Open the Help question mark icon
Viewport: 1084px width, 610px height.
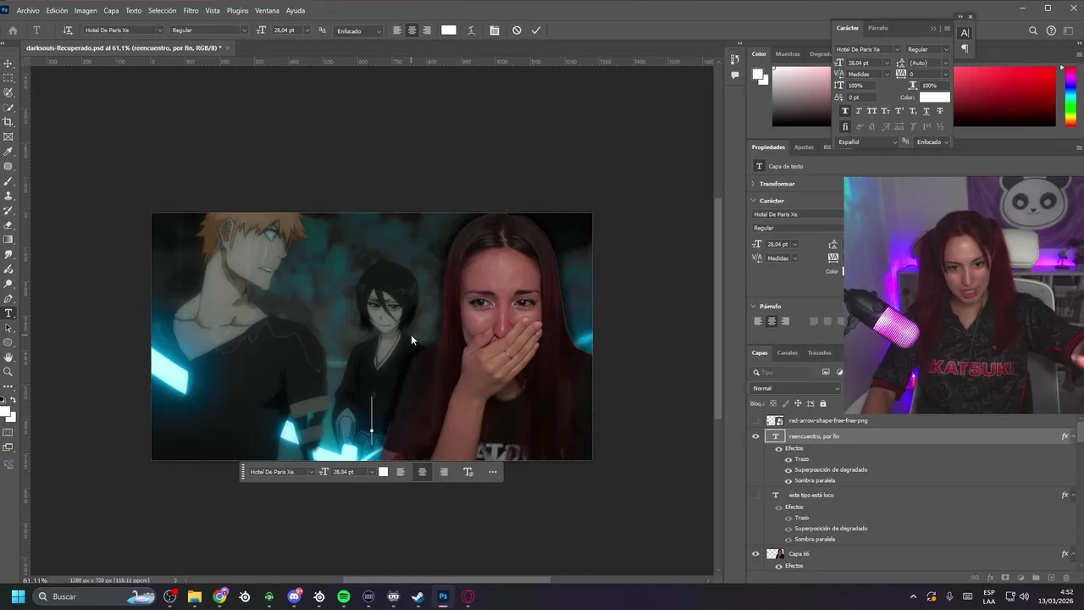click(x=1052, y=30)
